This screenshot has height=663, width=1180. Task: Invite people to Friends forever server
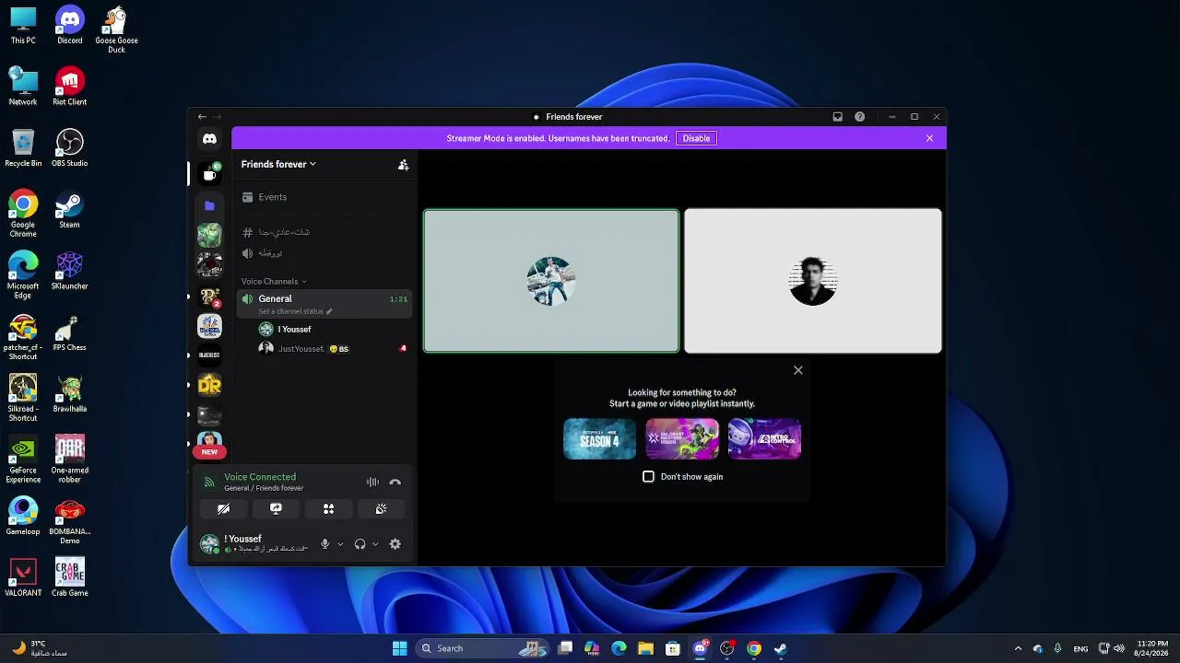403,165
